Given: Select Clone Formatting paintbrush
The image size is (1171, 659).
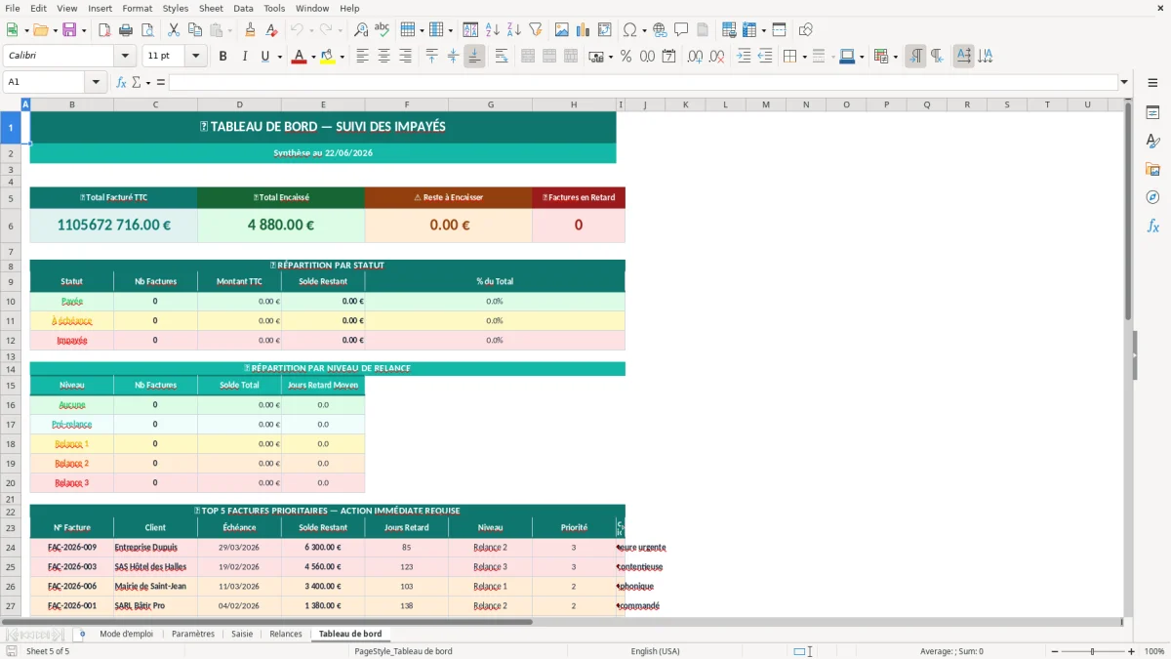Looking at the screenshot, I should pos(250,30).
